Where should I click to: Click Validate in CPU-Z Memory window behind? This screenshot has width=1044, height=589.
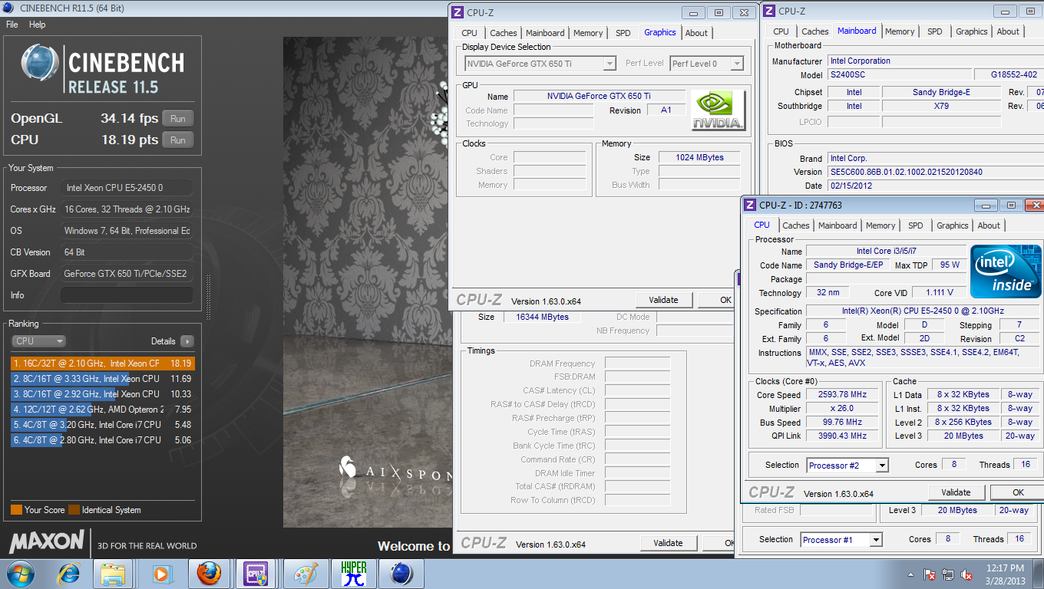coord(668,543)
